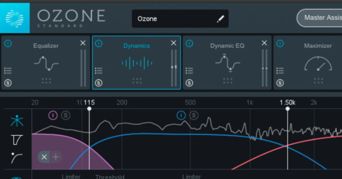Screen dimensions: 342x179
Task: Remove the Dynamic EQ module
Action: click(x=264, y=43)
